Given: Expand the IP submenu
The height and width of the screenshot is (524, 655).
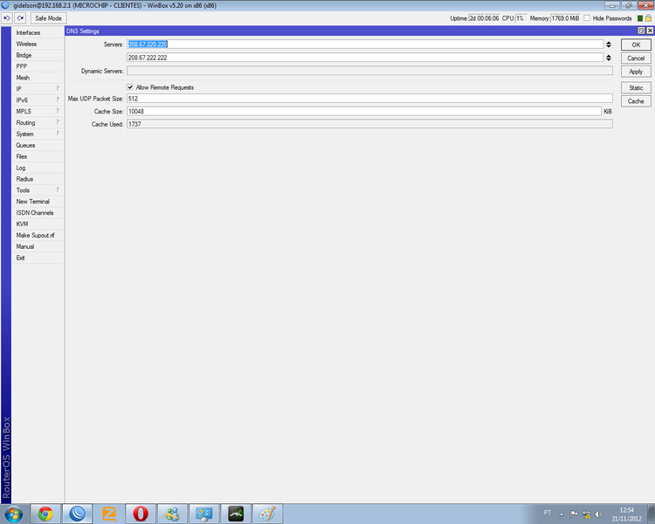Looking at the screenshot, I should [x=38, y=89].
